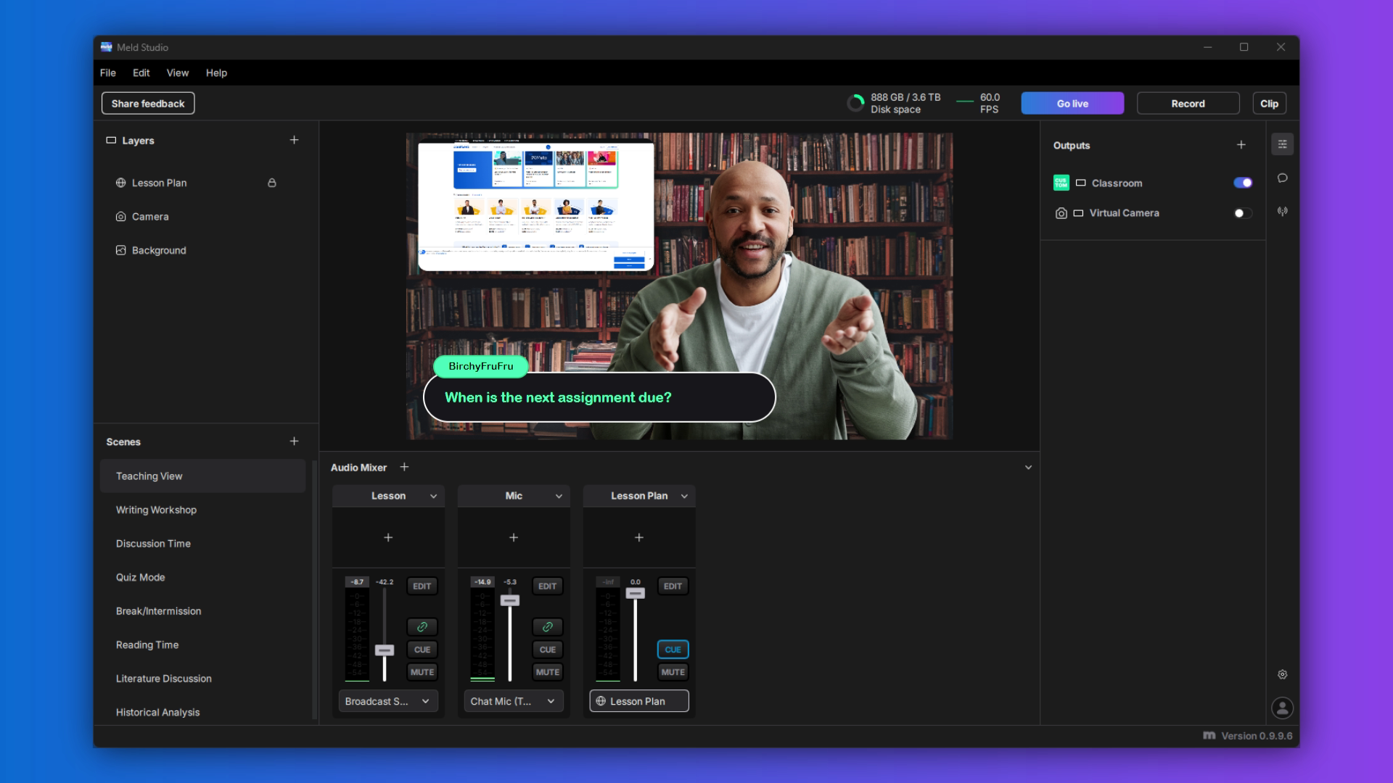
Task: Click the lock icon on Lesson Plan layer
Action: [x=272, y=183]
